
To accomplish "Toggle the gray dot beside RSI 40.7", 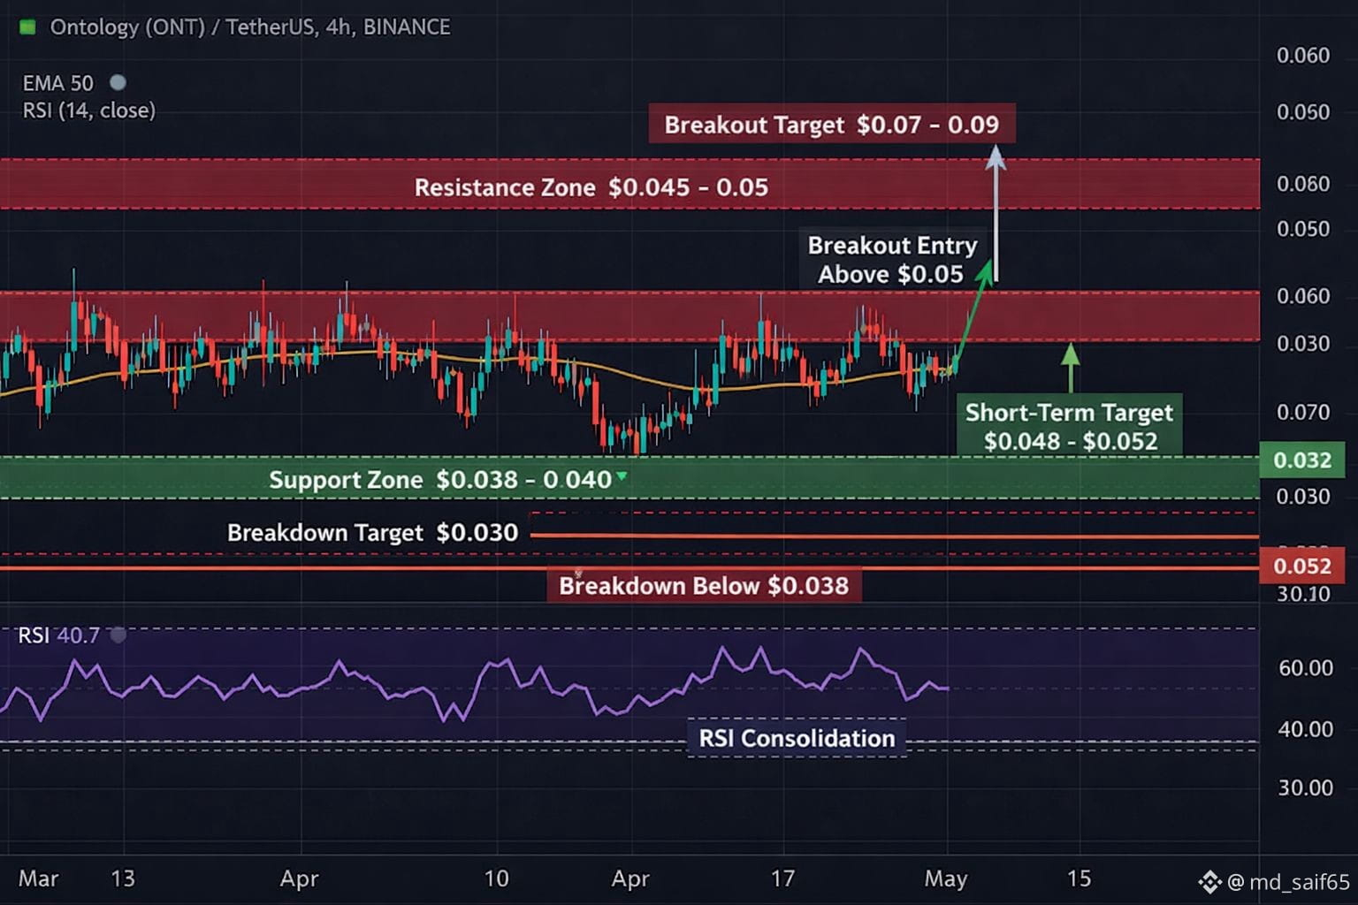I will pos(118,635).
